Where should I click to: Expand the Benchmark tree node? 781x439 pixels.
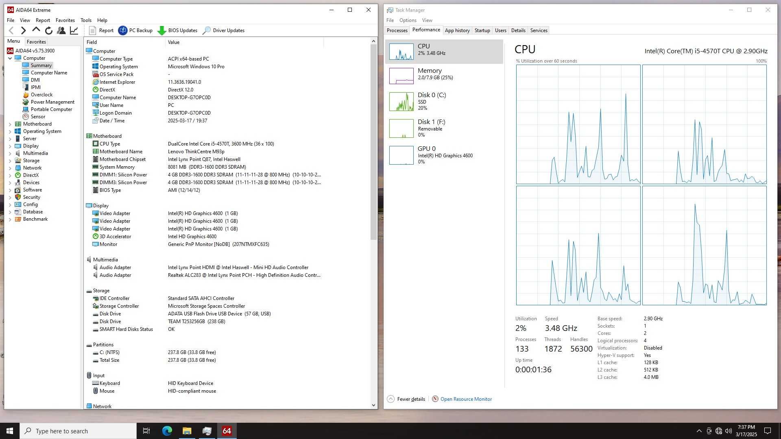coord(10,219)
